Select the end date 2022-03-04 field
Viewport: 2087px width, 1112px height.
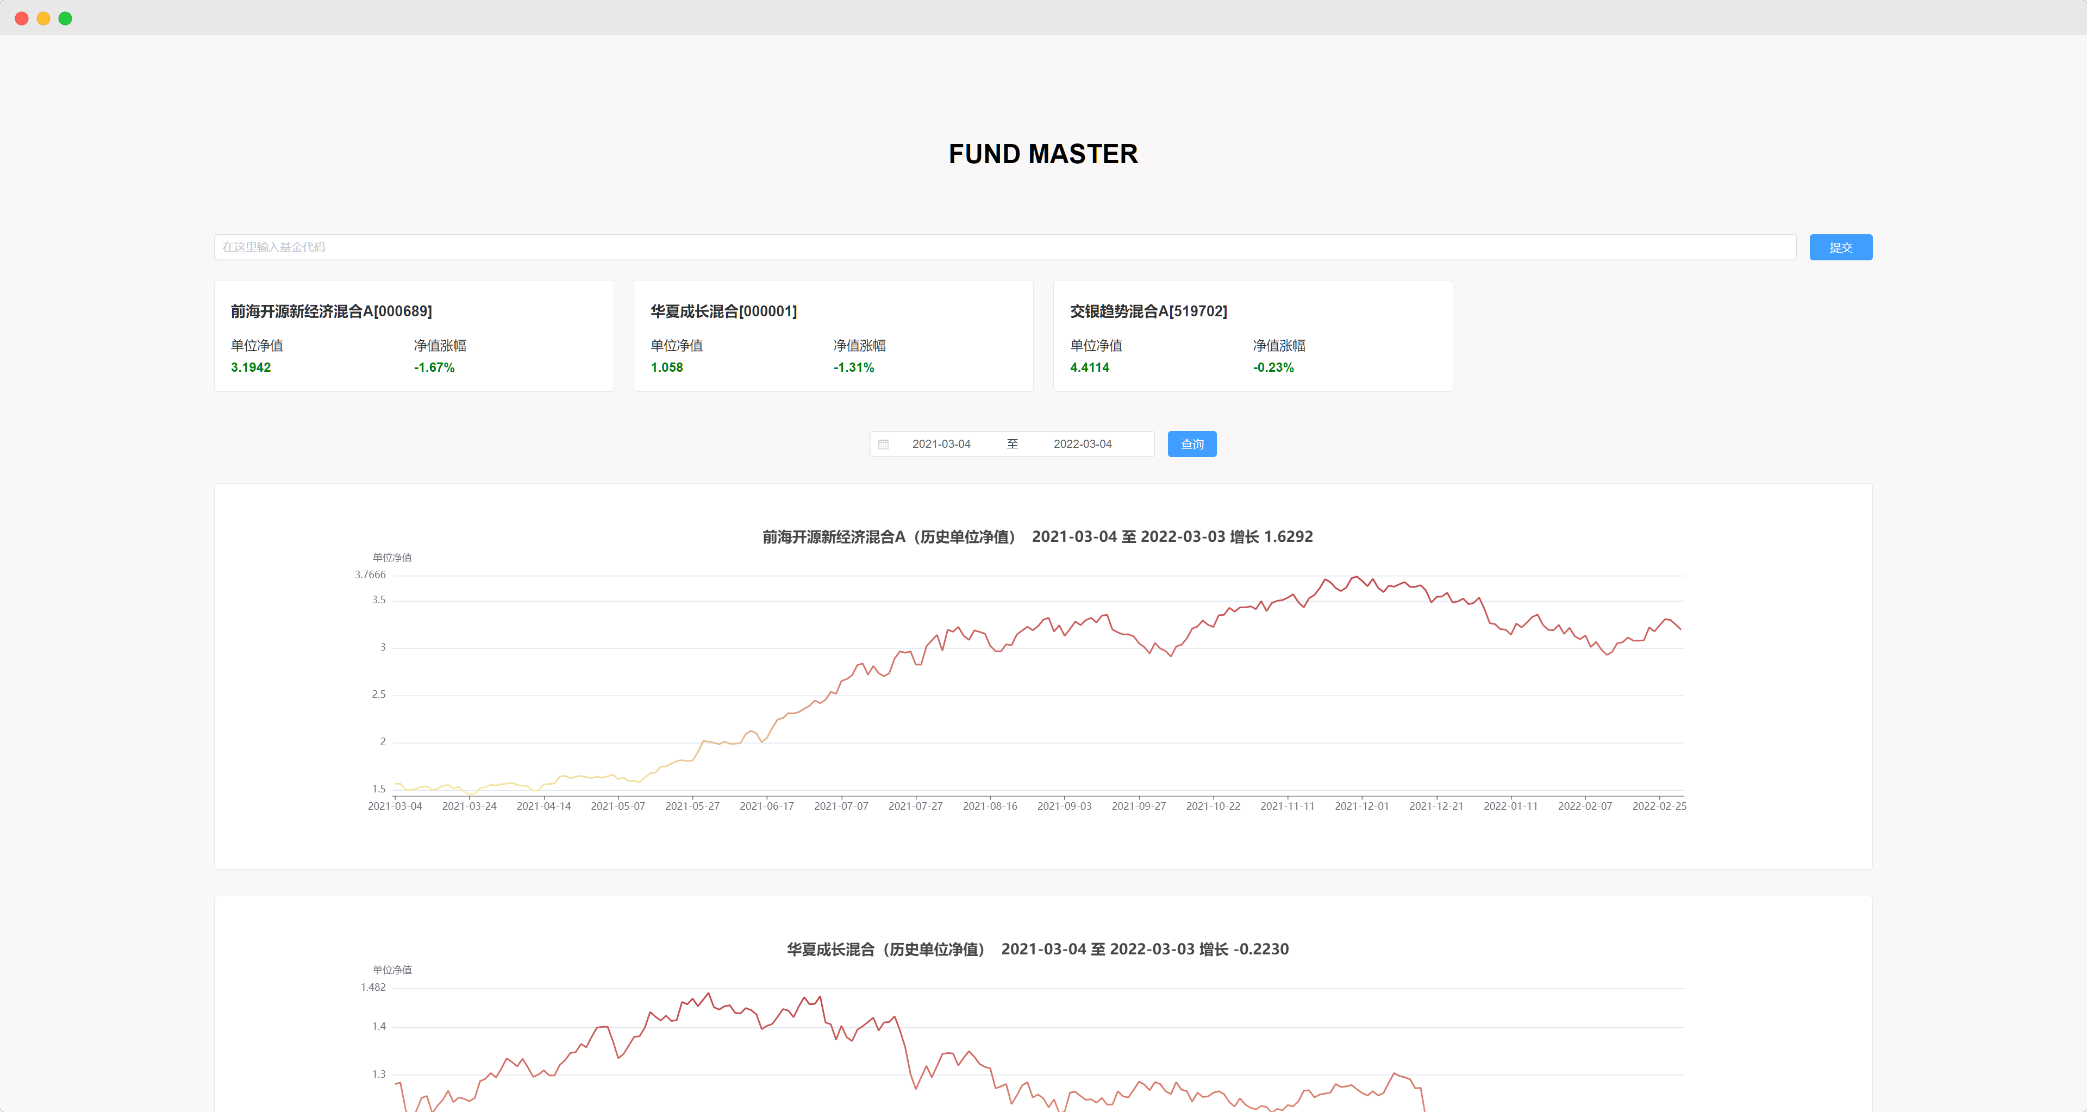click(x=1083, y=444)
